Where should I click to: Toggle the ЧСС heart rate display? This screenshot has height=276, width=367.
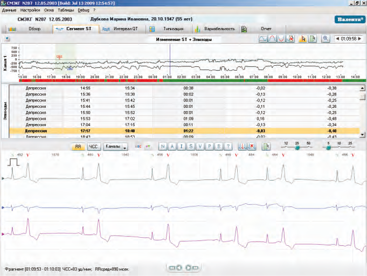click(x=93, y=147)
